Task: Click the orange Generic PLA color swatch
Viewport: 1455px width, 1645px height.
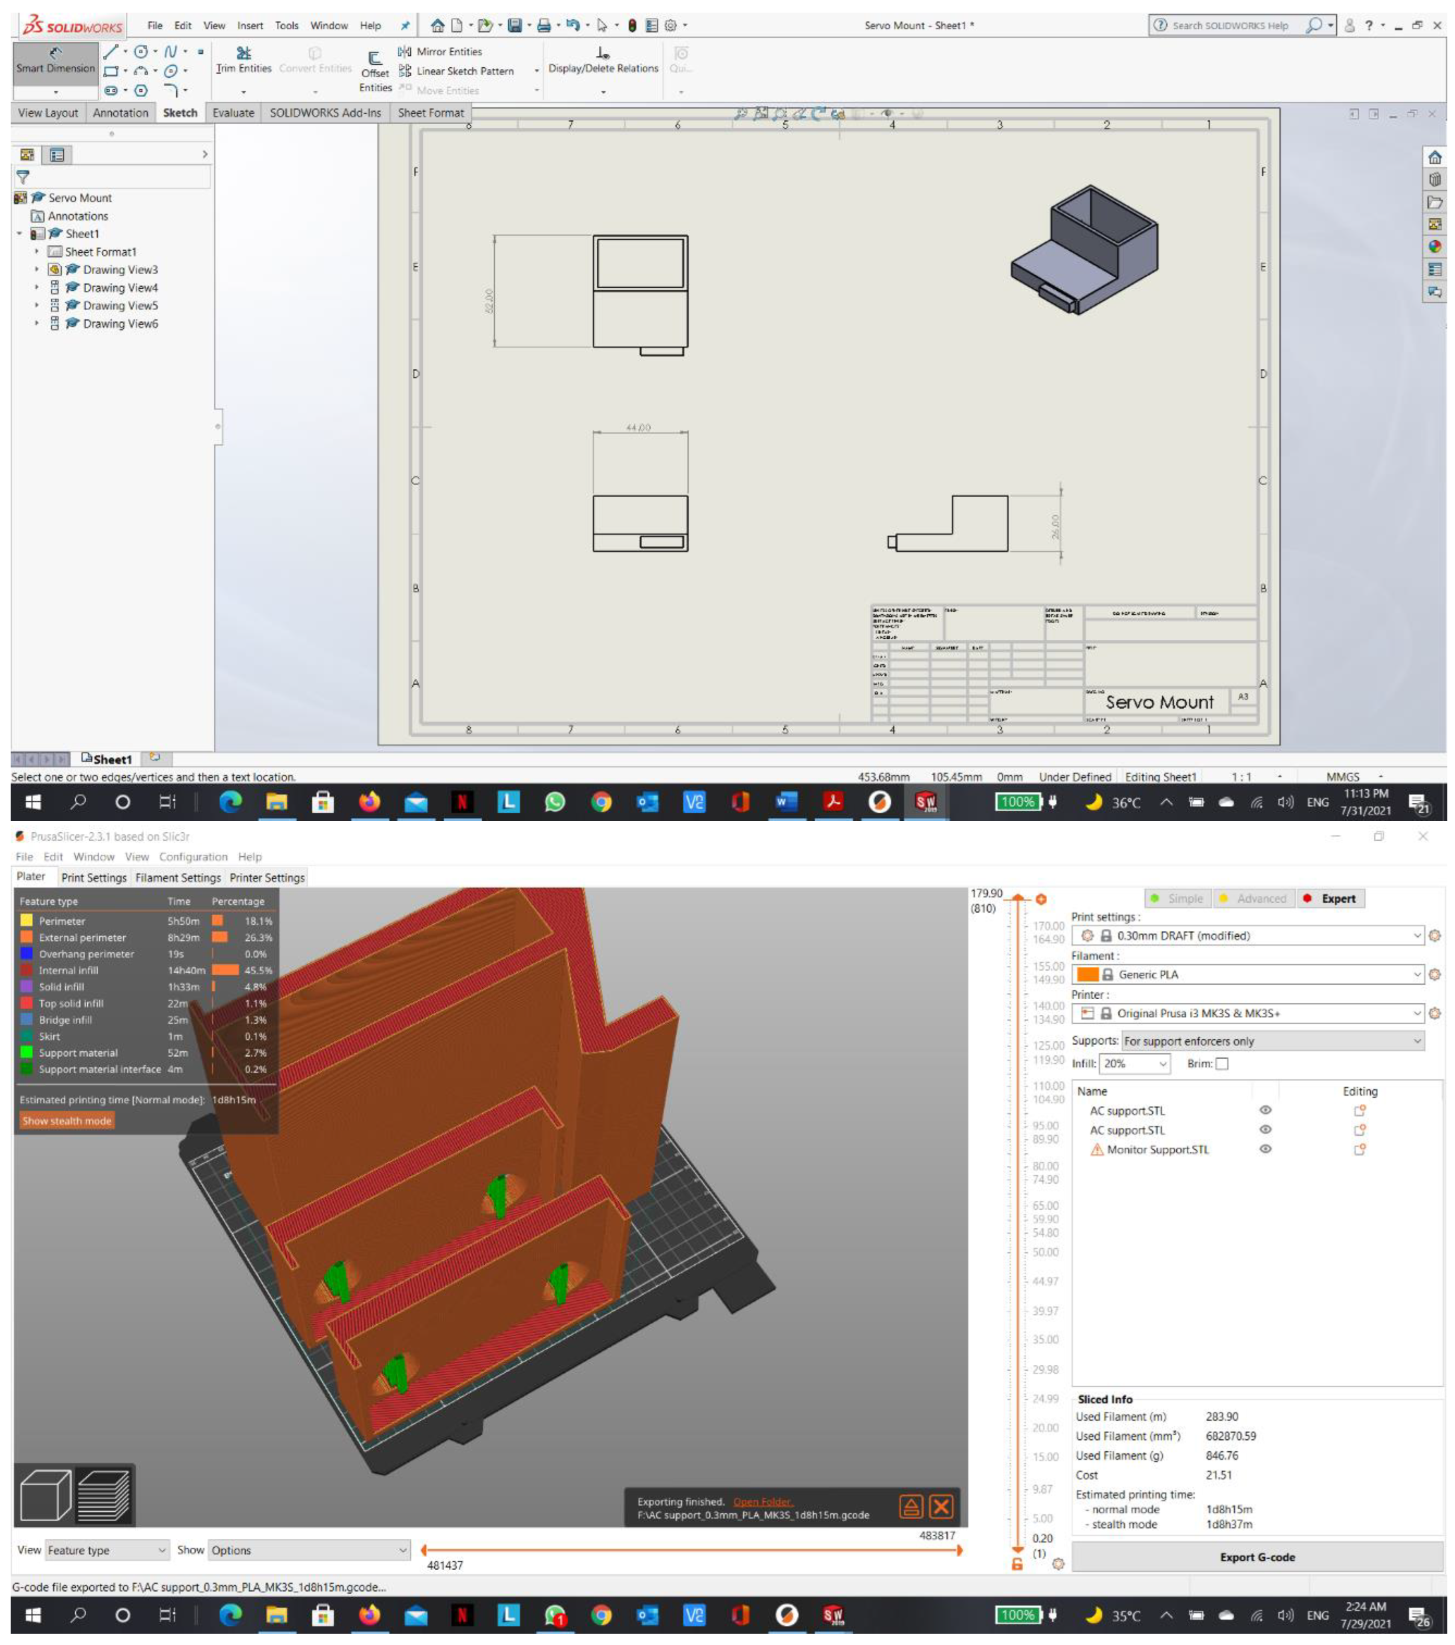Action: tap(1087, 974)
